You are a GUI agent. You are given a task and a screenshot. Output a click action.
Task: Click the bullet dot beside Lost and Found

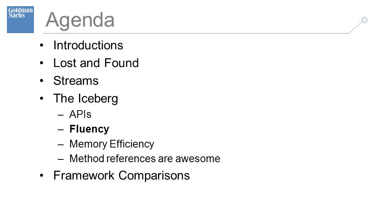click(42, 63)
